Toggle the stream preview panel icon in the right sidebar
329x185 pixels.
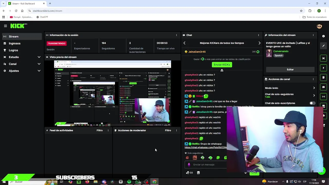324,58
